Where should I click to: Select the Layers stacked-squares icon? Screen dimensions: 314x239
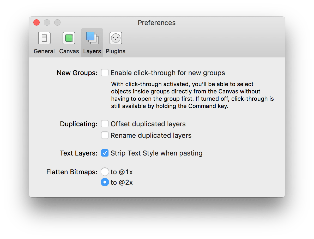pos(92,38)
